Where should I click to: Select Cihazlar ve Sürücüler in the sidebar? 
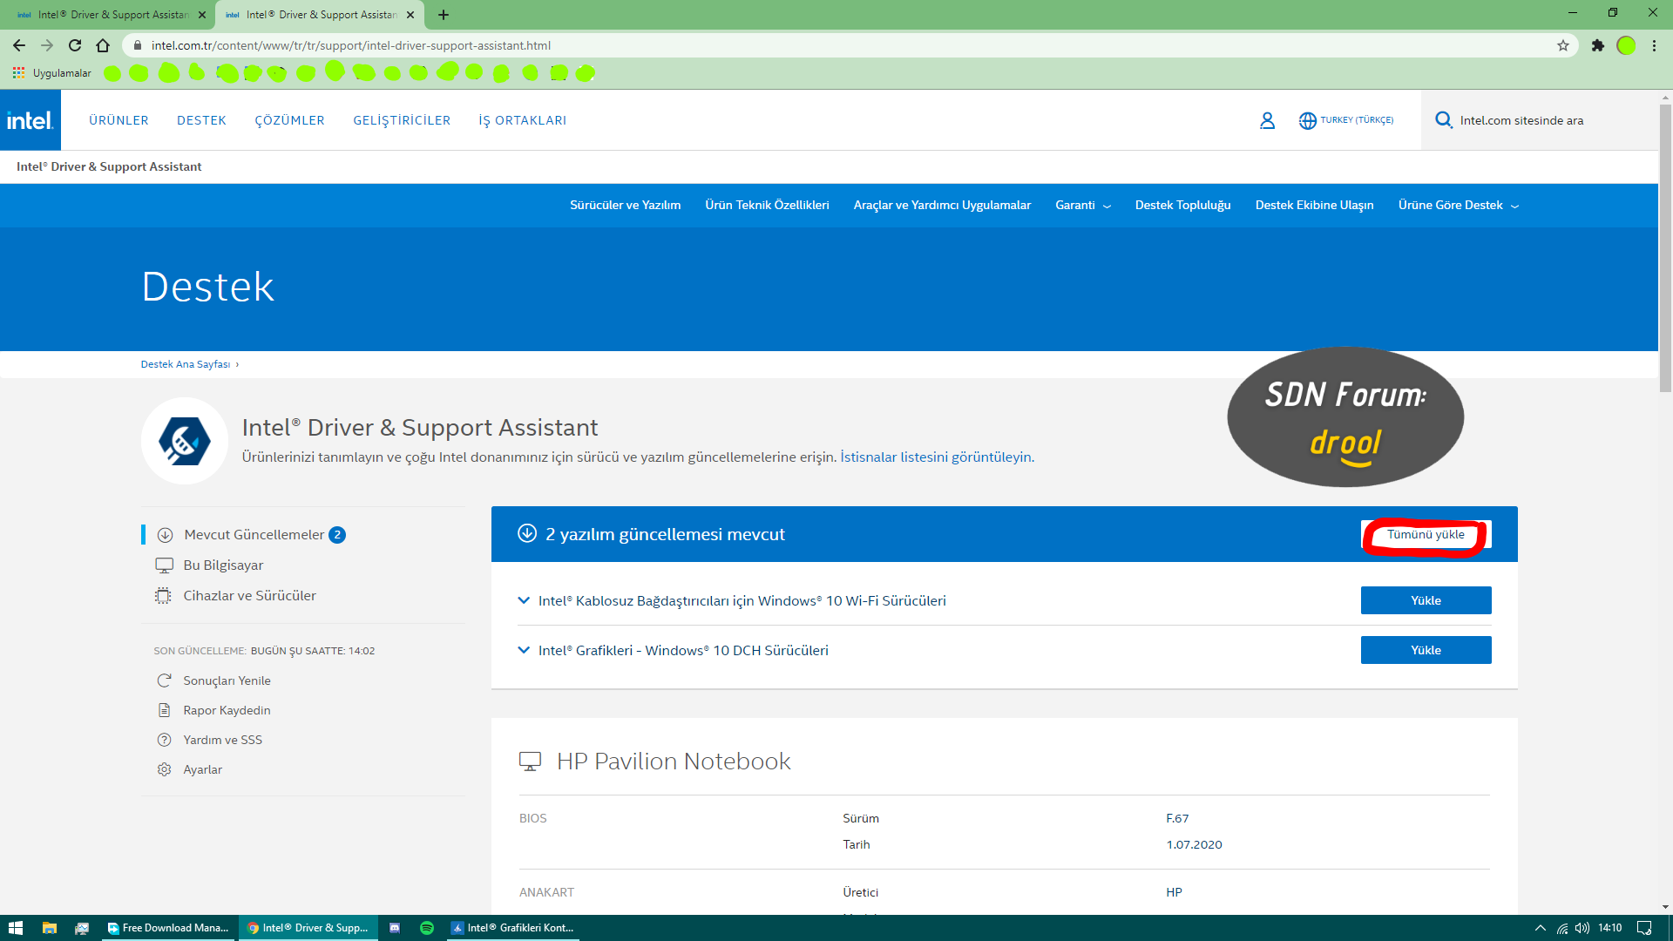pos(249,596)
